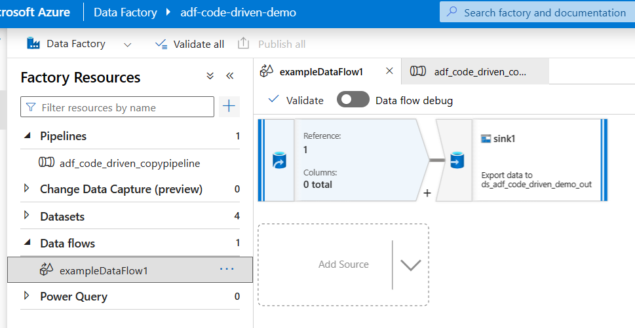Click the Validate data flow button
The width and height of the screenshot is (635, 328).
click(x=296, y=100)
